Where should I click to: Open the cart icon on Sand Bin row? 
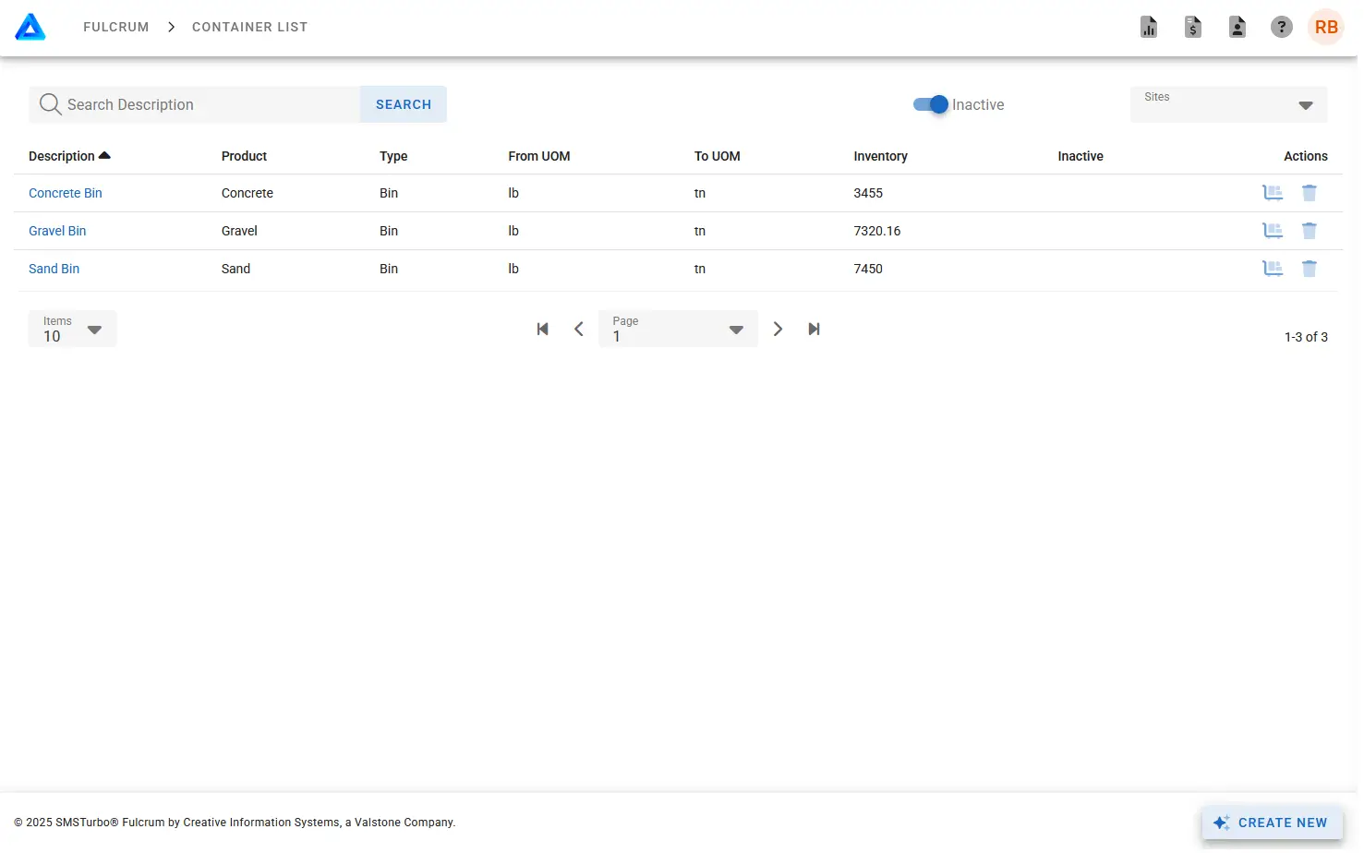tap(1273, 268)
